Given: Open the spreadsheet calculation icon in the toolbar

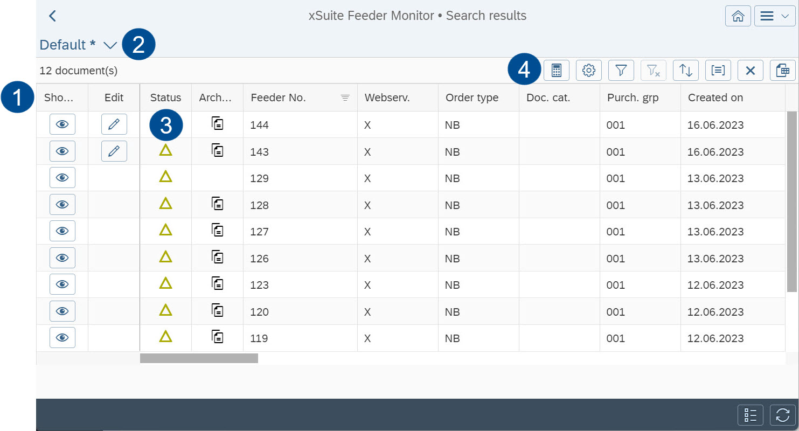Looking at the screenshot, I should tap(556, 70).
